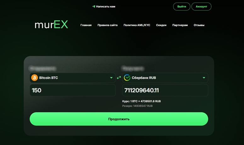The image size is (244, 145).
Task: Click the Аккаунт button
Action: click(x=201, y=7)
